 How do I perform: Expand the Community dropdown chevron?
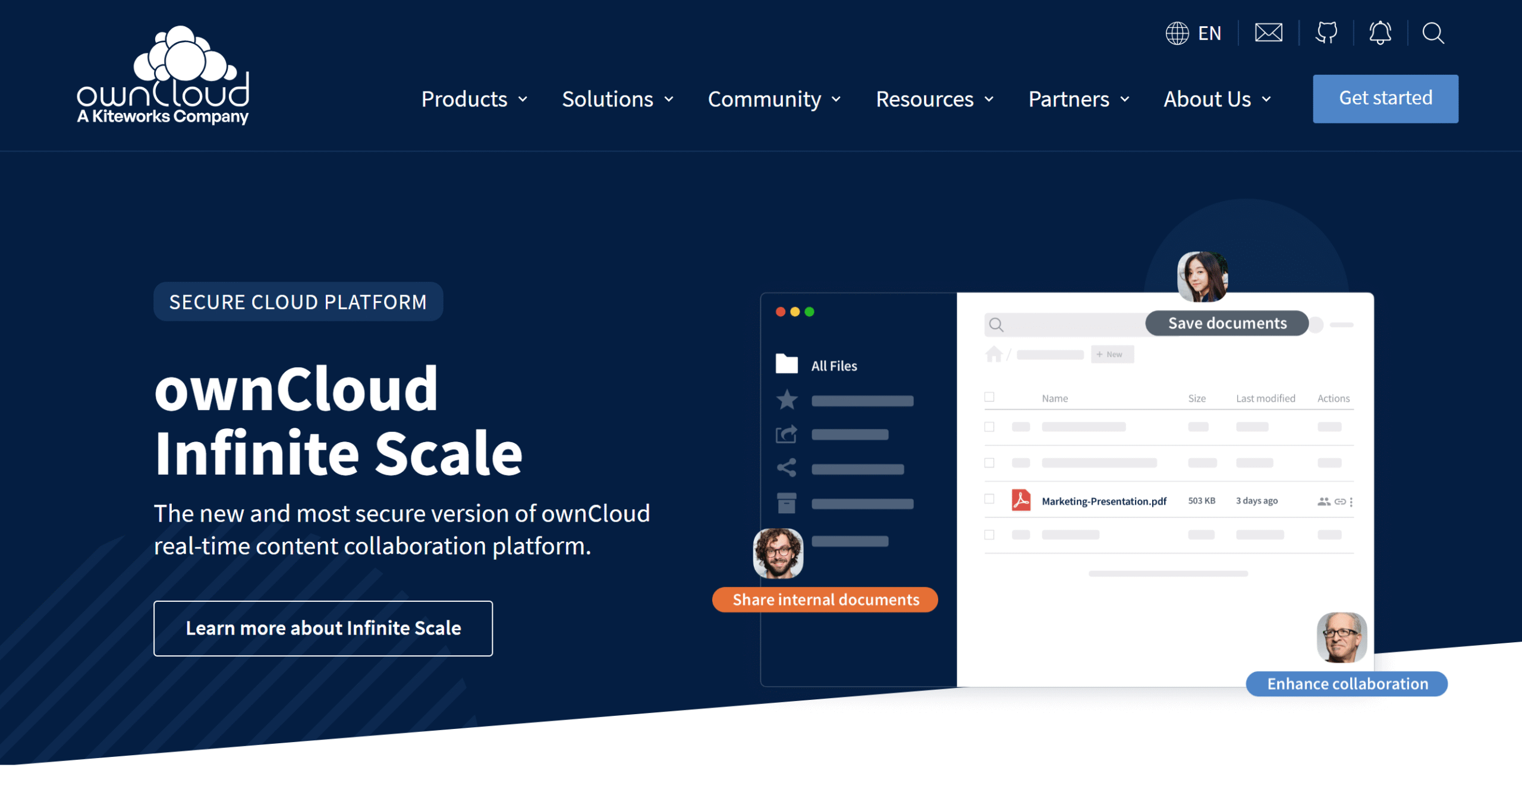pos(836,99)
